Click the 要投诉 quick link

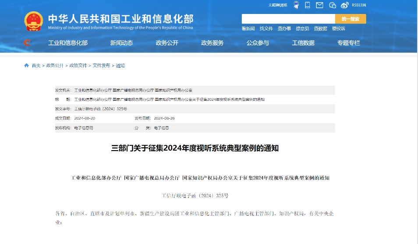point(338,29)
